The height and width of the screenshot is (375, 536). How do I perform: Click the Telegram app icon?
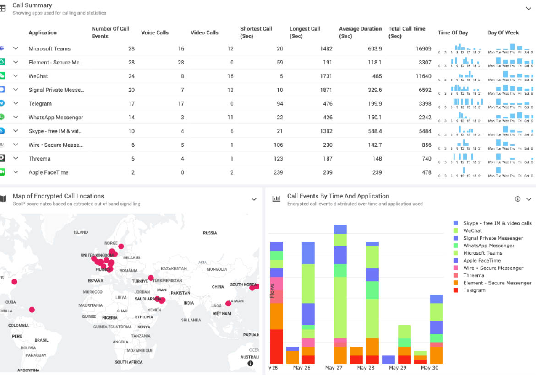[x=2, y=103]
